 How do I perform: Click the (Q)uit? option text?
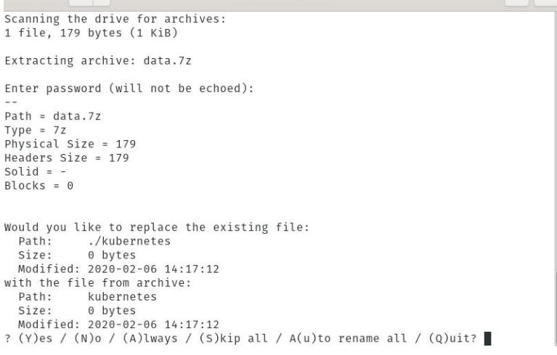pos(453,338)
